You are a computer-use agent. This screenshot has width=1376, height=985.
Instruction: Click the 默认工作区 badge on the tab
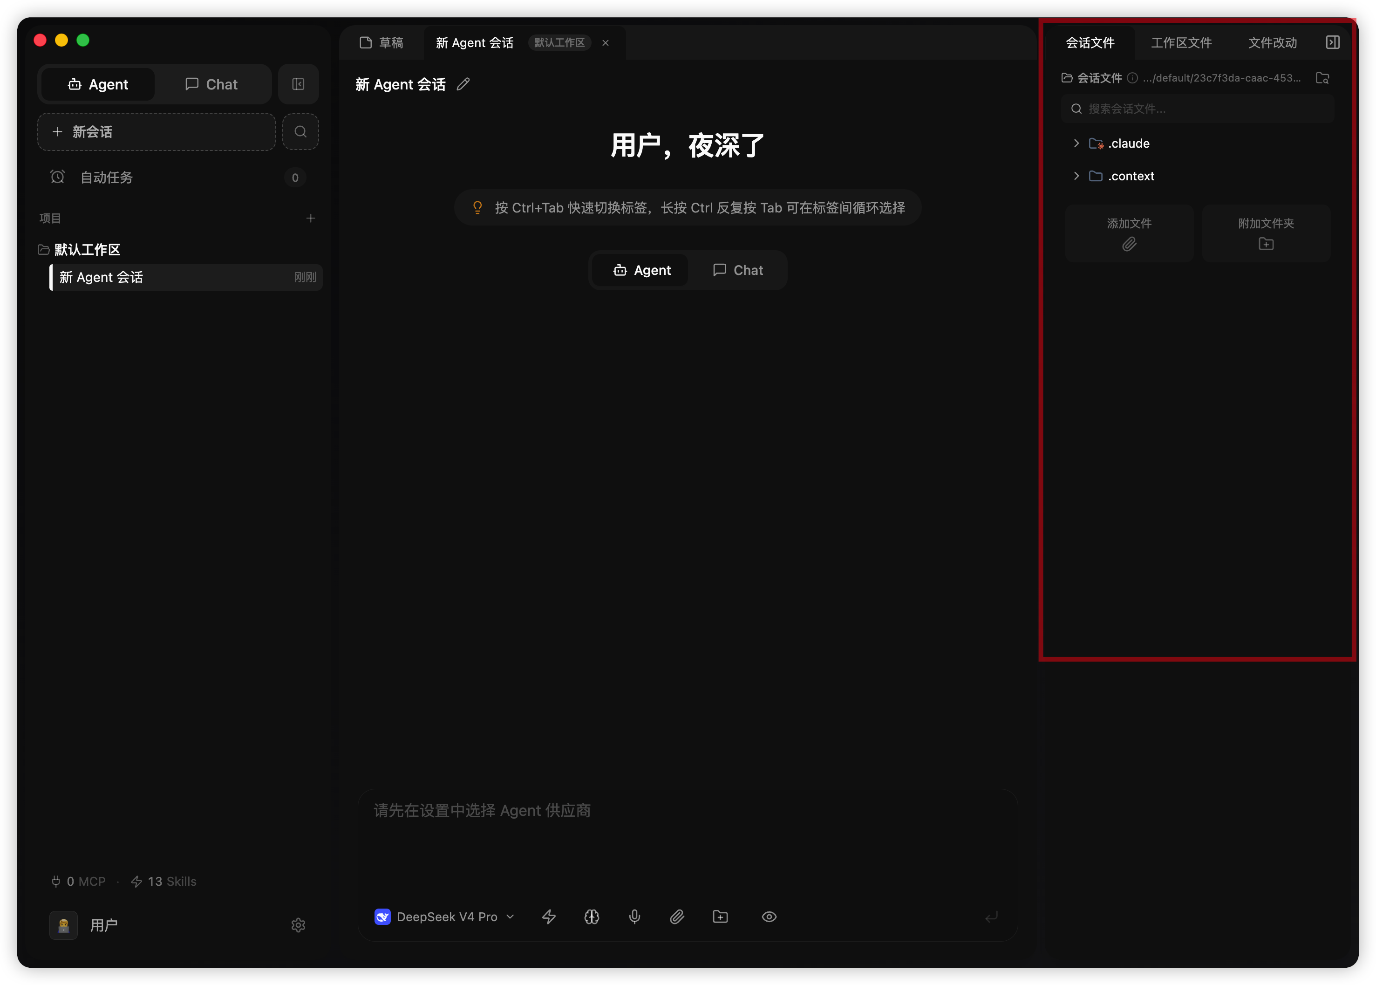tap(559, 43)
